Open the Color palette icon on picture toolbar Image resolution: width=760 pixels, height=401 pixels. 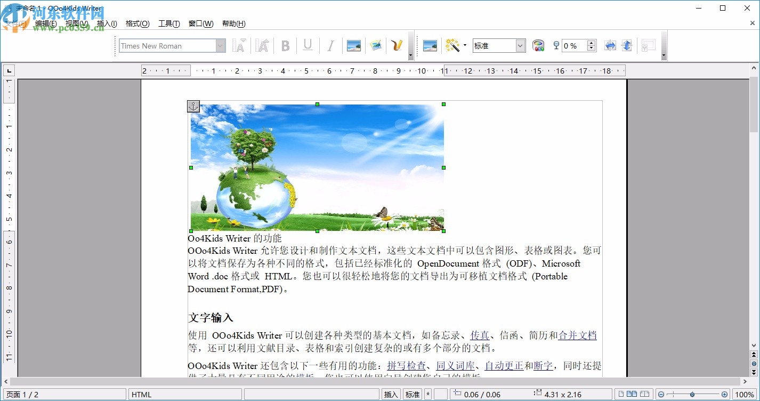[x=538, y=46]
